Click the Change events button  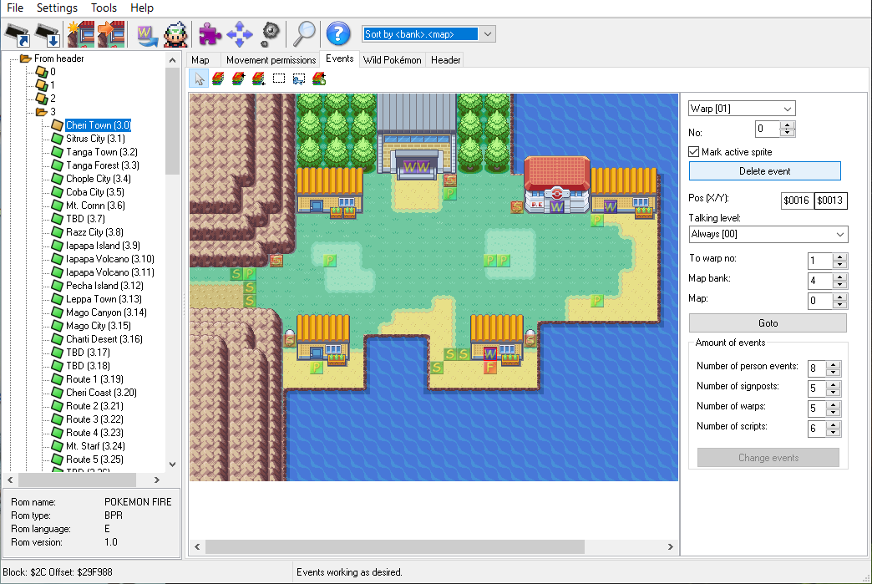tap(768, 458)
